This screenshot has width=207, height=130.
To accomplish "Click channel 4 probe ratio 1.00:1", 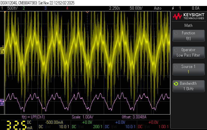I will tap(164, 127).
